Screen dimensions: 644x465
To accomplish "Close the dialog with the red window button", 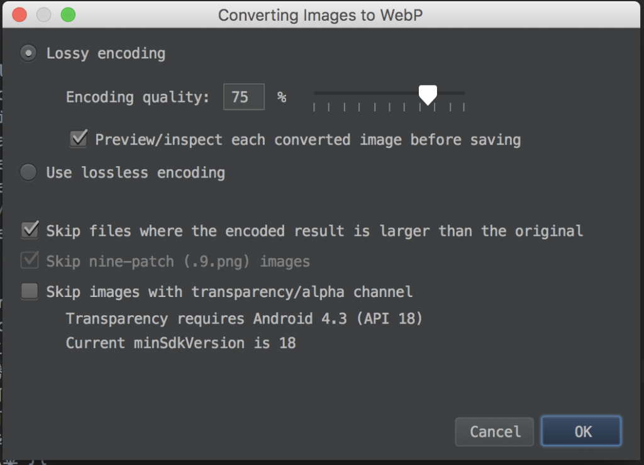I will (19, 14).
